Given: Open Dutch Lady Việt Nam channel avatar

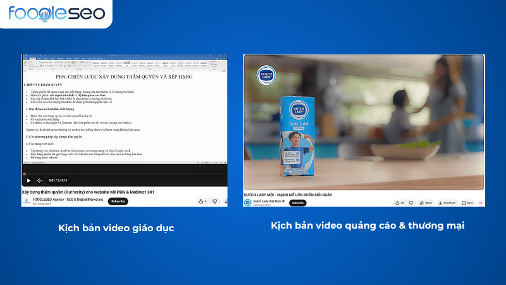Looking at the screenshot, I should [x=247, y=203].
